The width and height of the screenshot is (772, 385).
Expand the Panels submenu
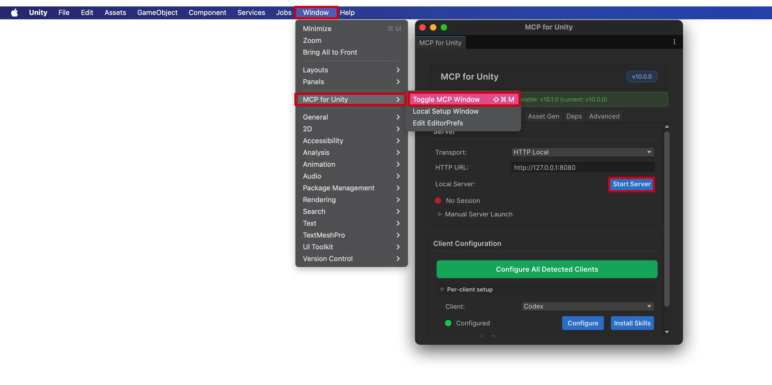351,82
